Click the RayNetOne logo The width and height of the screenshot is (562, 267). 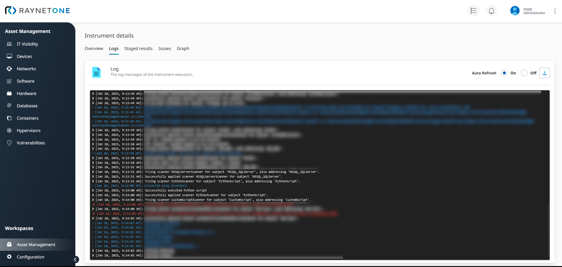pos(38,11)
